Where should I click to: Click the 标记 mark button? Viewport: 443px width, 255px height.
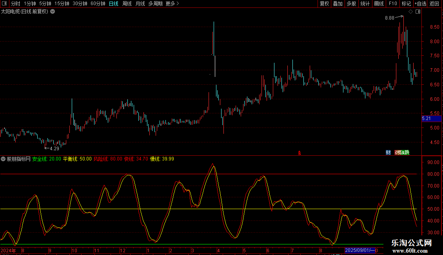tap(406, 4)
